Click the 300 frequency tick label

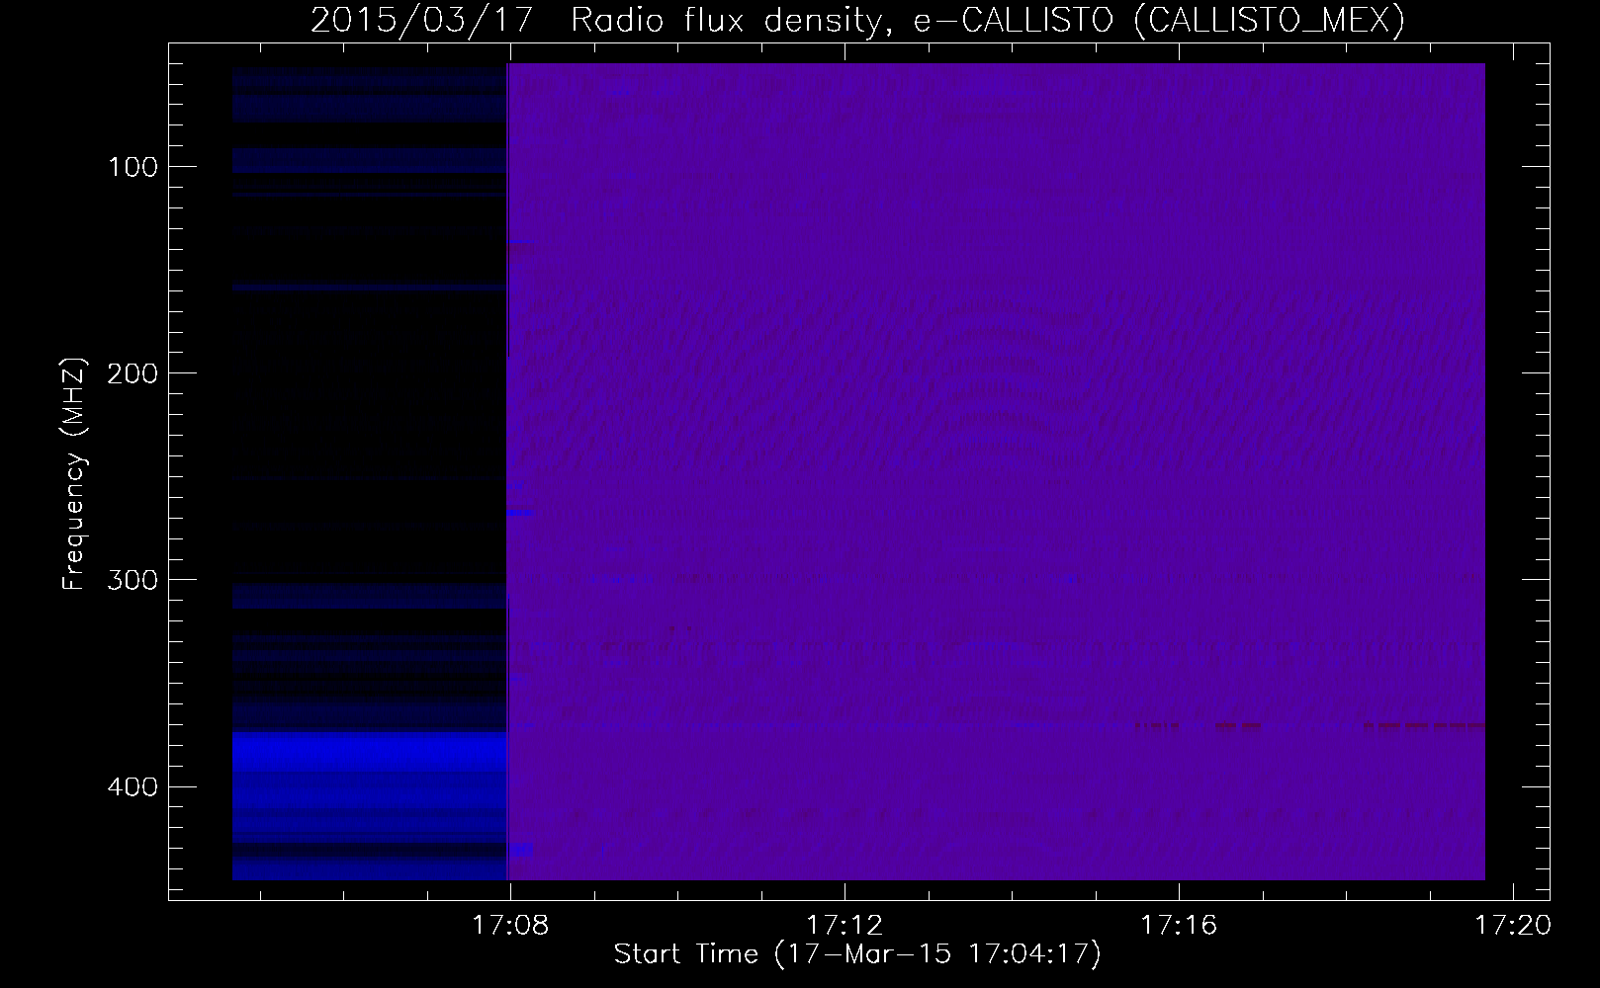click(x=134, y=579)
